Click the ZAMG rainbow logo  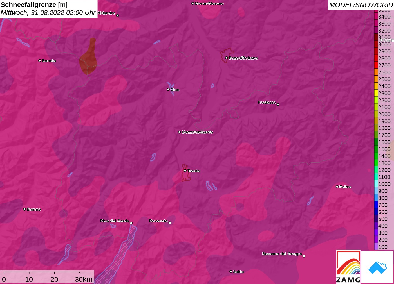[x=348, y=267]
